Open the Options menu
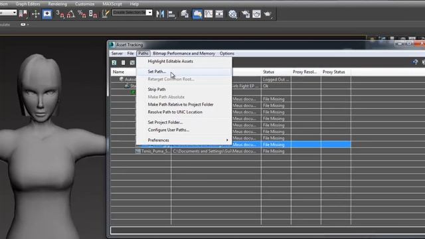This screenshot has height=239, width=425. pos(227,53)
